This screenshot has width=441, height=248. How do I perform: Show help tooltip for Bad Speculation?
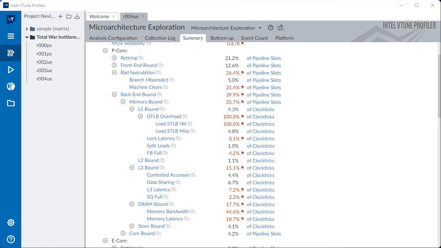pyautogui.click(x=158, y=73)
